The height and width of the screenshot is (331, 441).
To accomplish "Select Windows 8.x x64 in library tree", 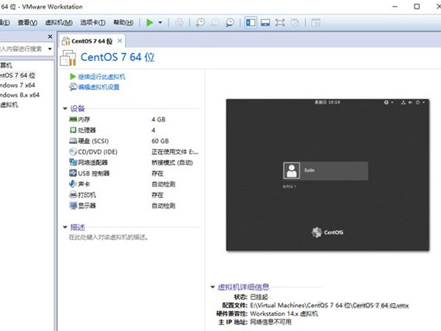I will (20, 95).
